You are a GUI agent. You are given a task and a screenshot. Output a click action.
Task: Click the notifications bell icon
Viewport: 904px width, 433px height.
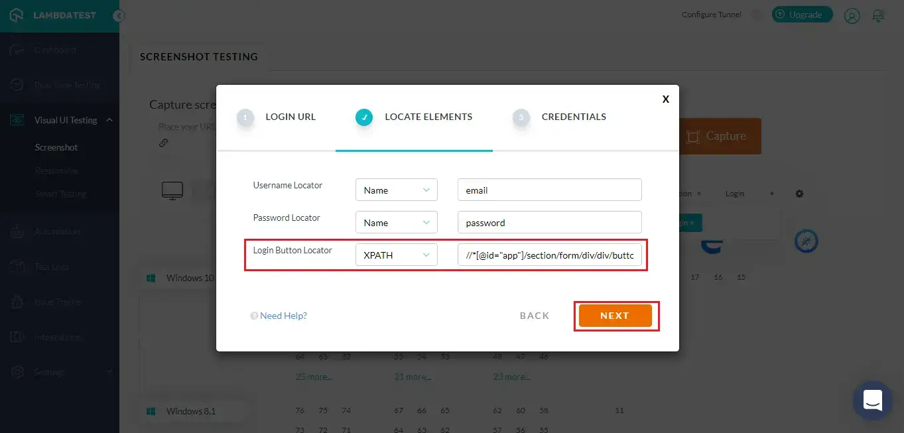pyautogui.click(x=879, y=15)
